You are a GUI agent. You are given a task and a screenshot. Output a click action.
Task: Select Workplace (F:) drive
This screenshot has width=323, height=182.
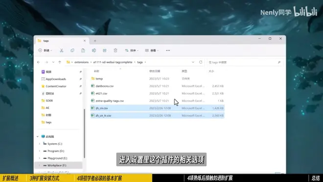[x=59, y=165]
